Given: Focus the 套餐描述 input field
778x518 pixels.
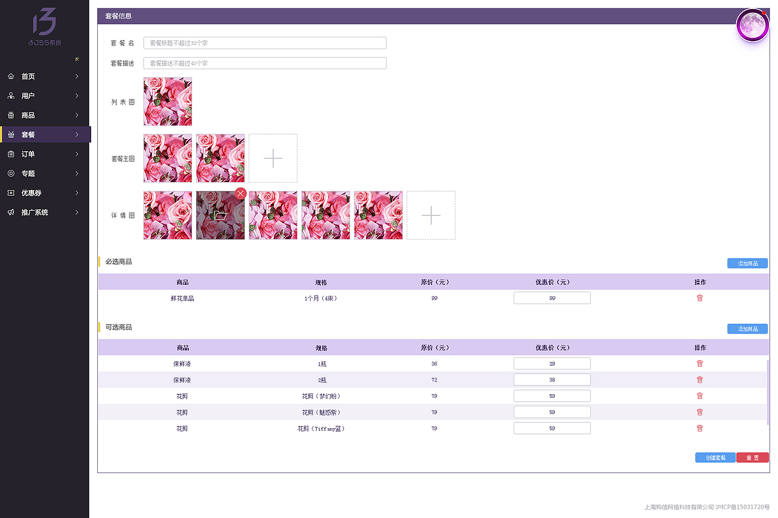Looking at the screenshot, I should pos(265,63).
